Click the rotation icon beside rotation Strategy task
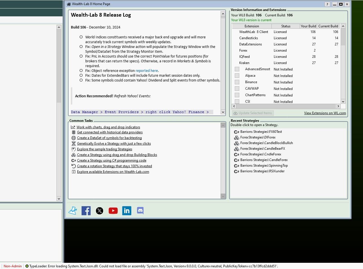 click(x=73, y=166)
